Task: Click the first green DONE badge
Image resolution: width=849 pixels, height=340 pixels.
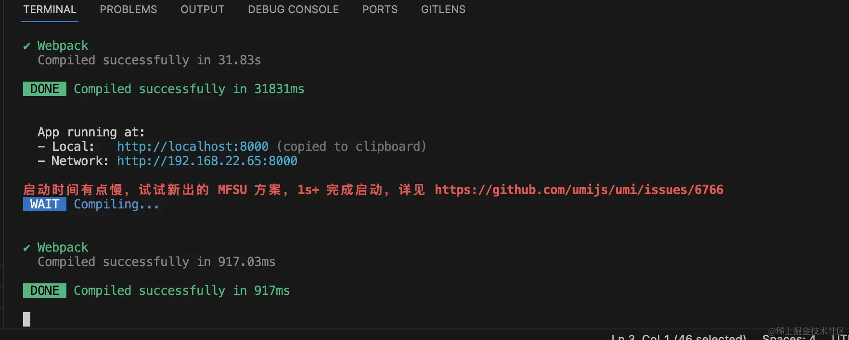Action: [x=44, y=89]
